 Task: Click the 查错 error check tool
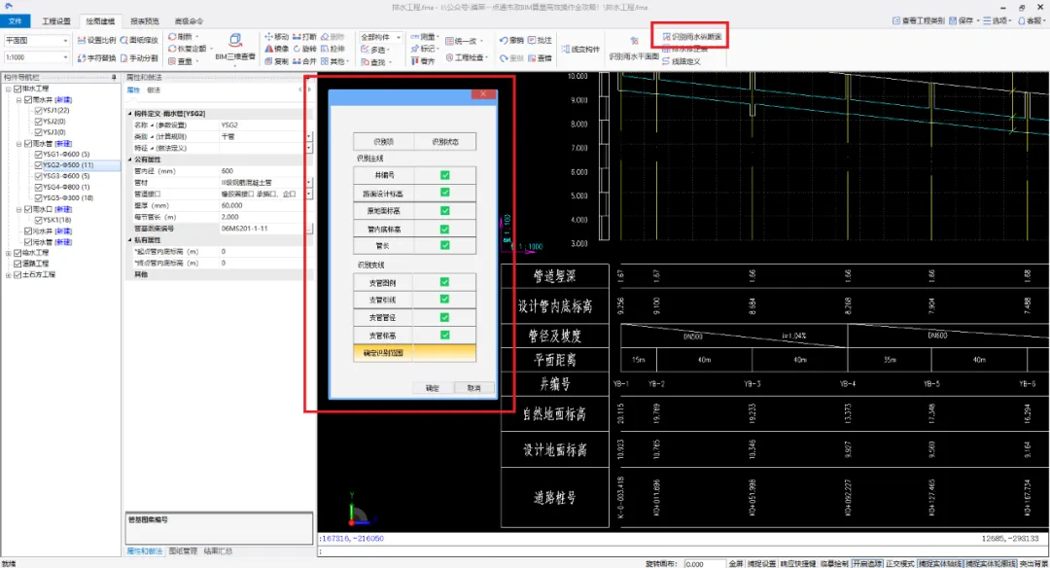pos(541,58)
